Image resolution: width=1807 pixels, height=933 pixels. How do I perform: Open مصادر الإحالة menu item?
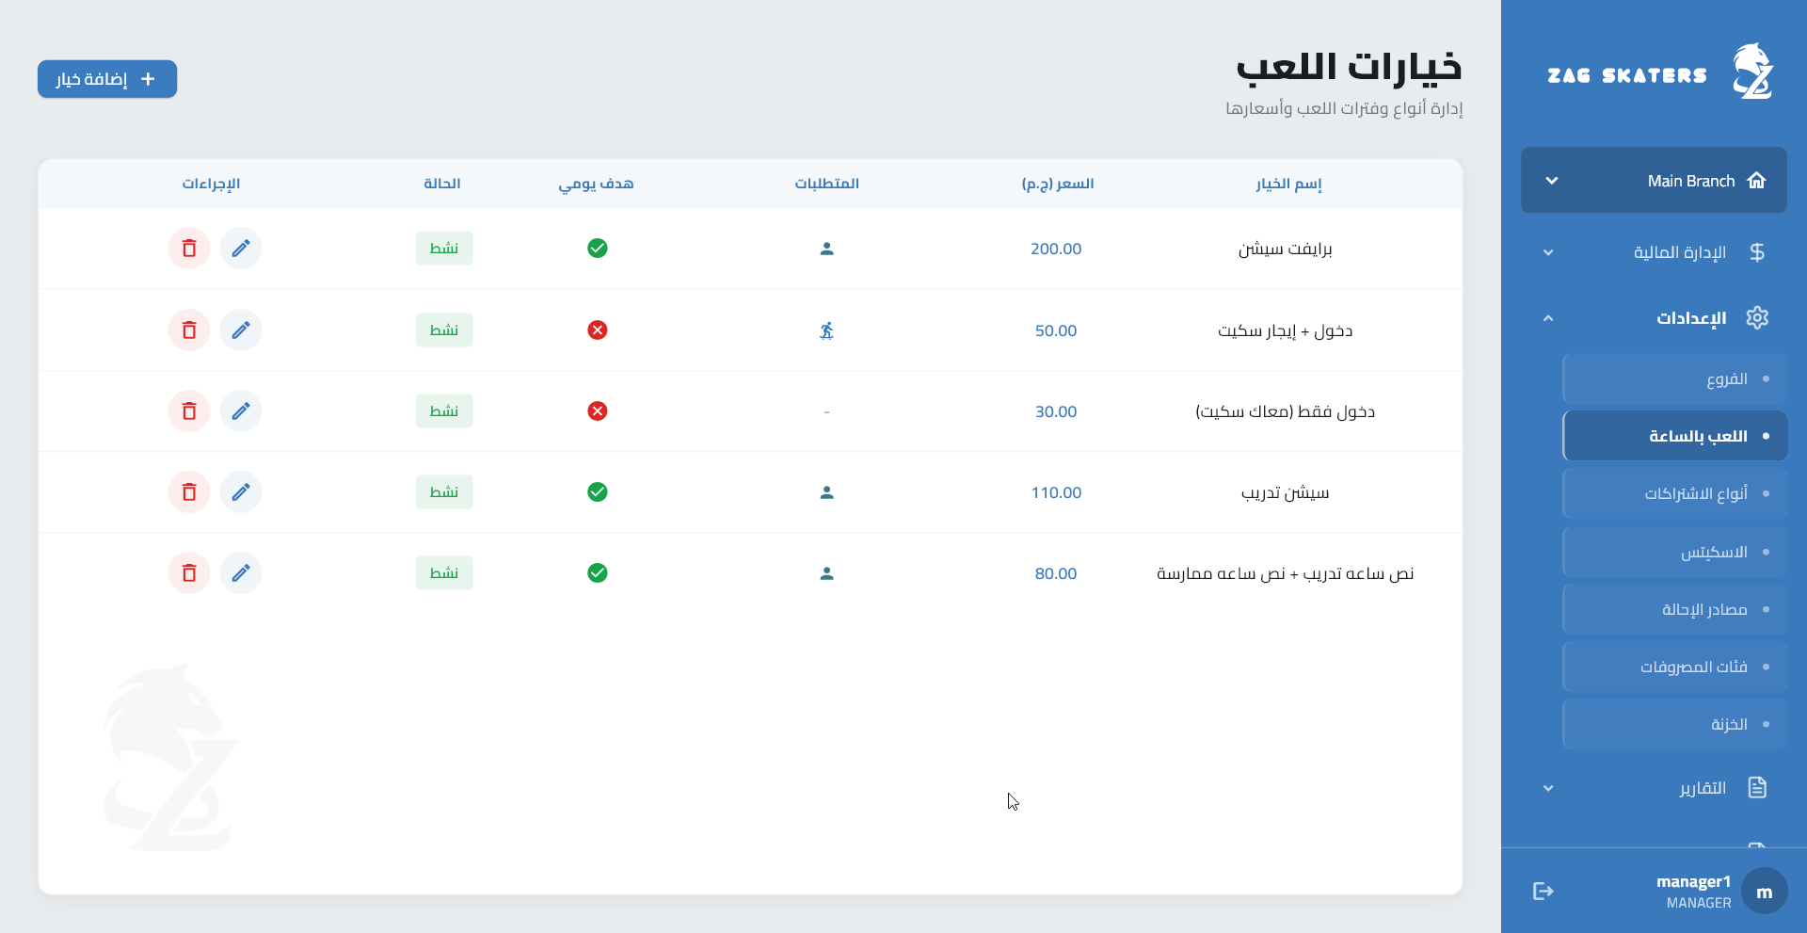1675,609
